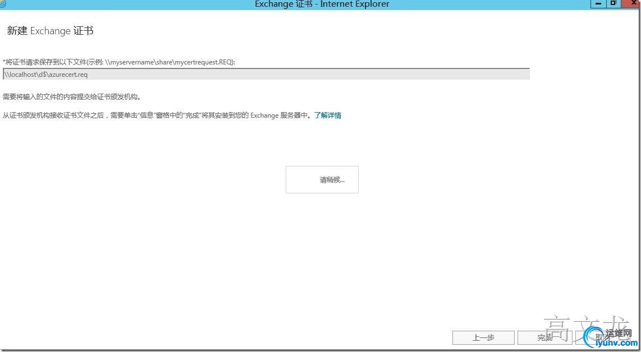The image size is (641, 352).
Task: Go back with the 上一步 button
Action: (x=483, y=338)
